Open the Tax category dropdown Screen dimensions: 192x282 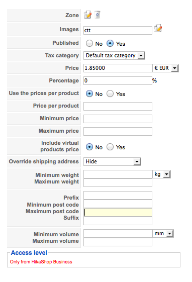114,55
